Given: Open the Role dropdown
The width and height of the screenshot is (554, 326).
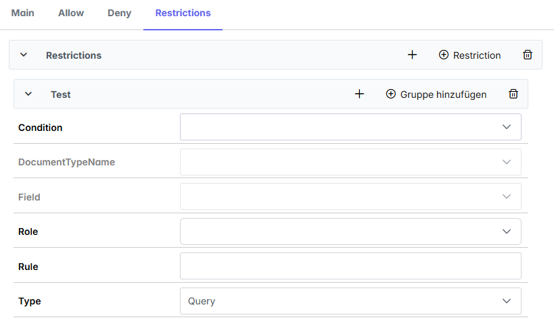Looking at the screenshot, I should (350, 232).
